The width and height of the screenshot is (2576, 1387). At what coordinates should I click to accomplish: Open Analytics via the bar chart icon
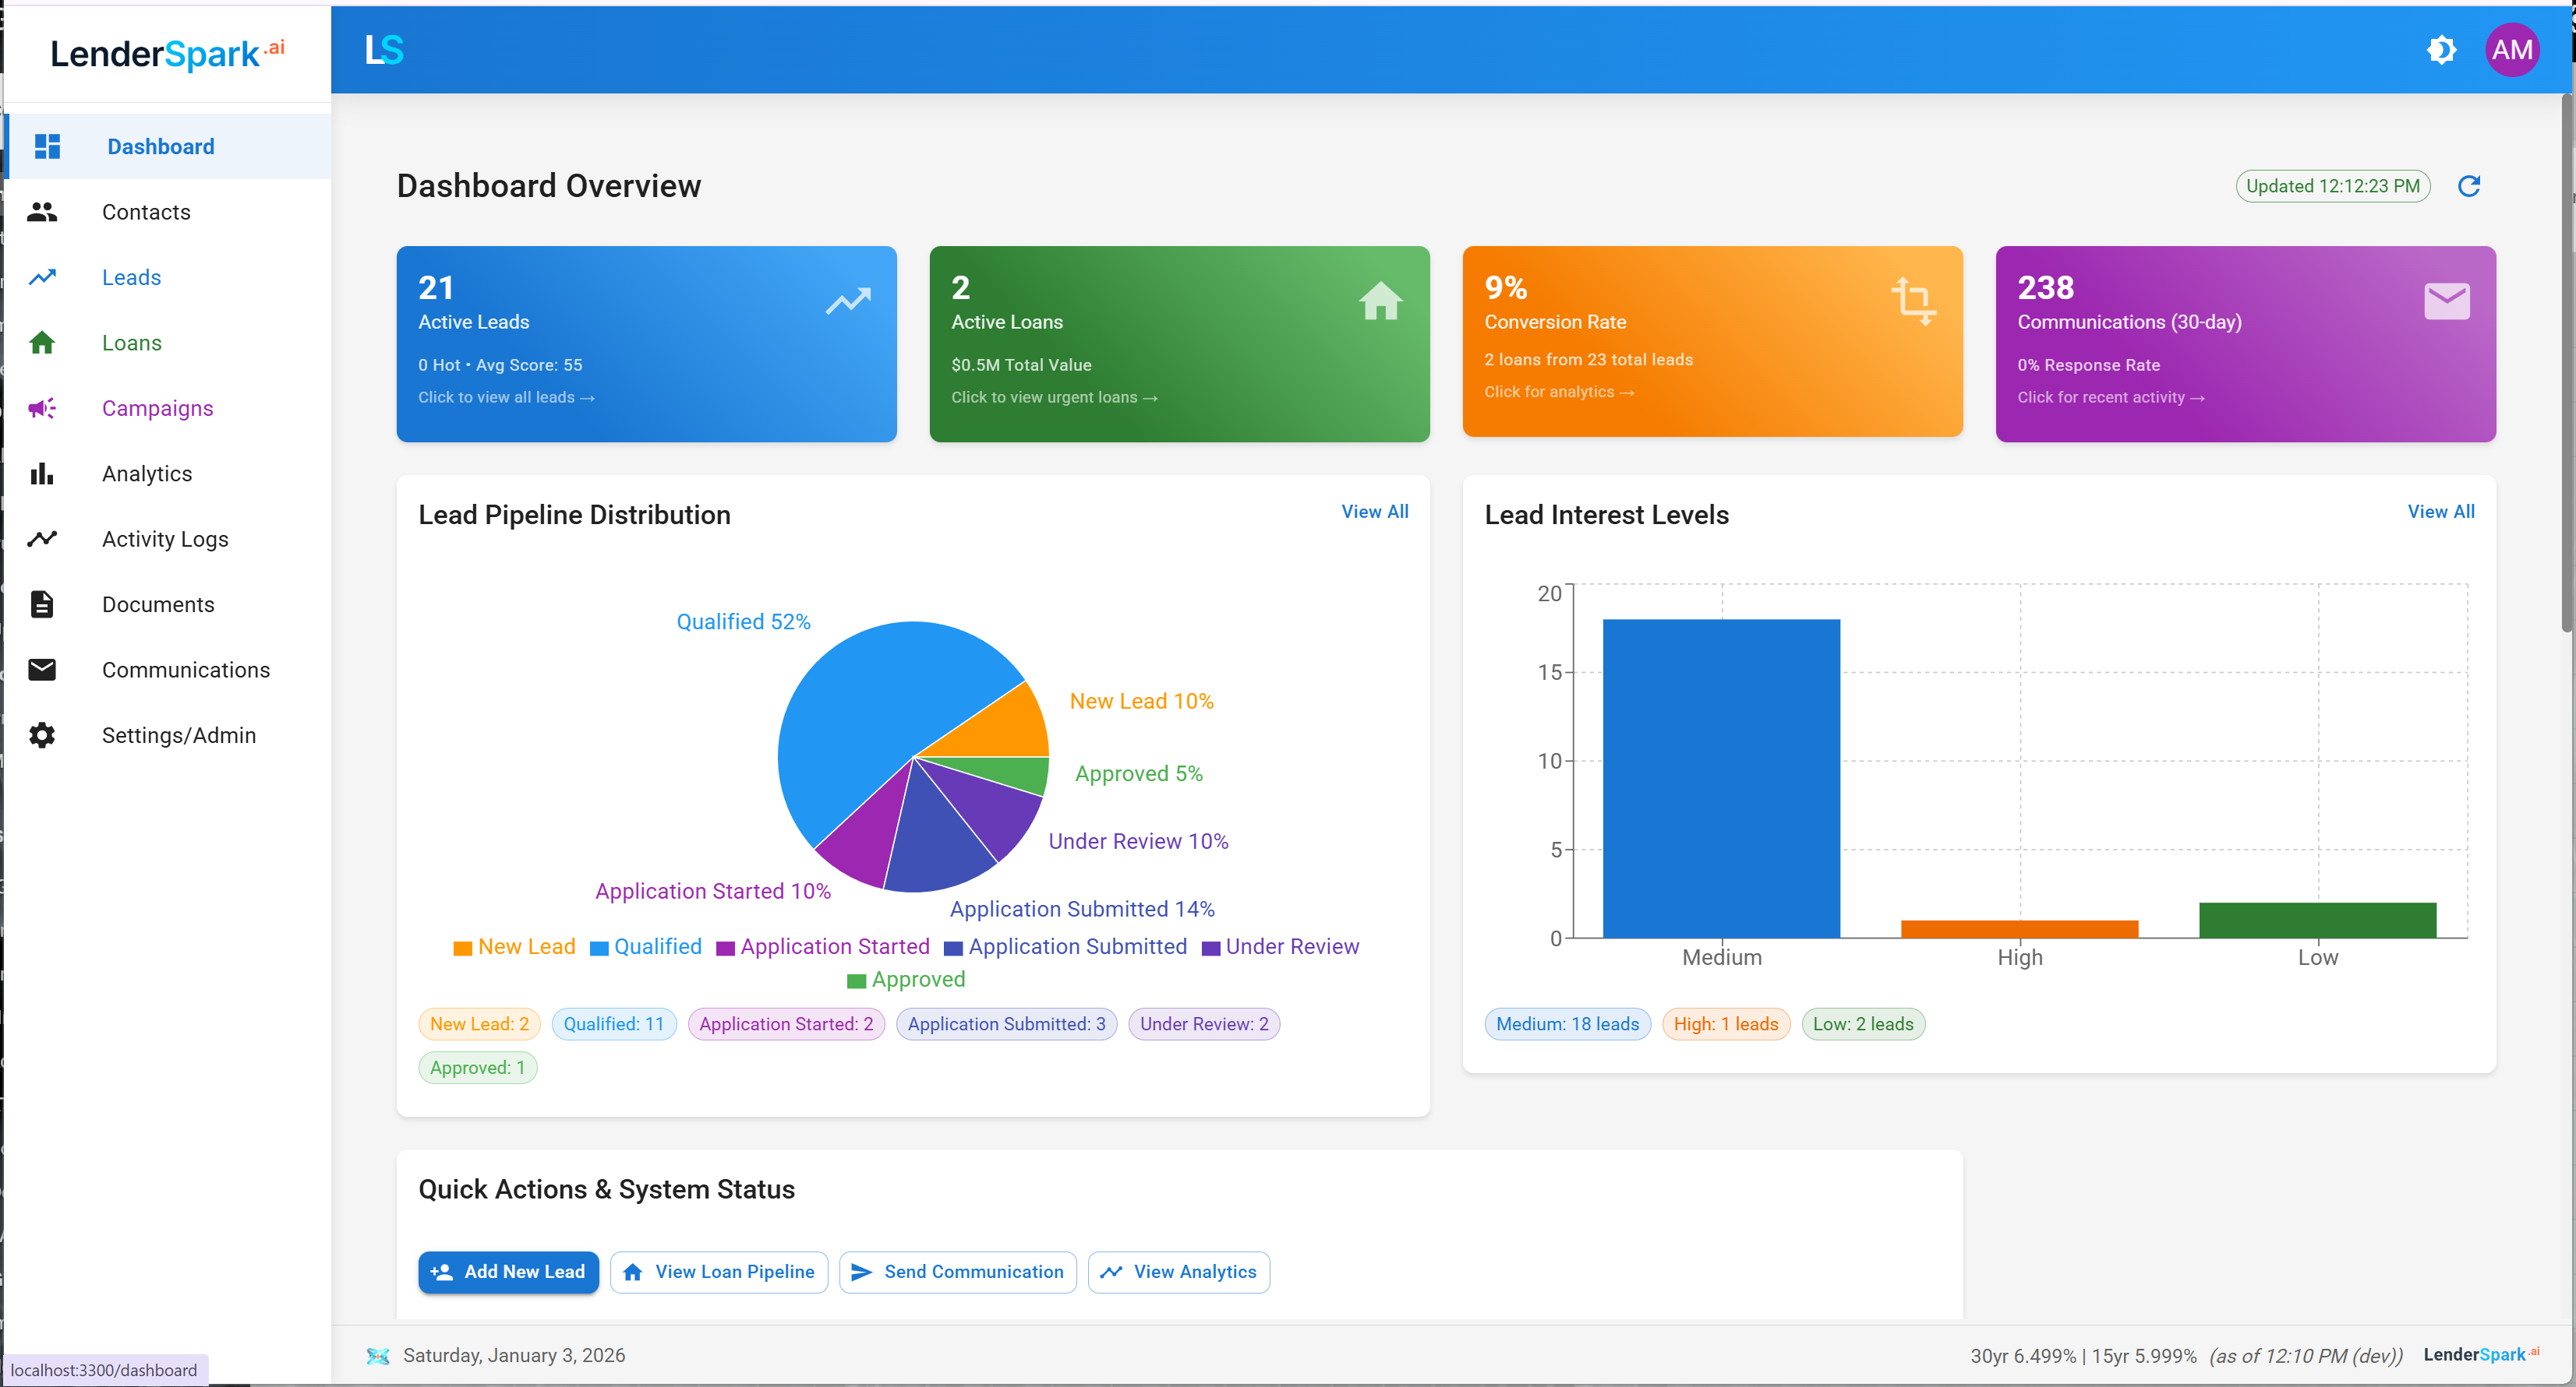tap(42, 473)
